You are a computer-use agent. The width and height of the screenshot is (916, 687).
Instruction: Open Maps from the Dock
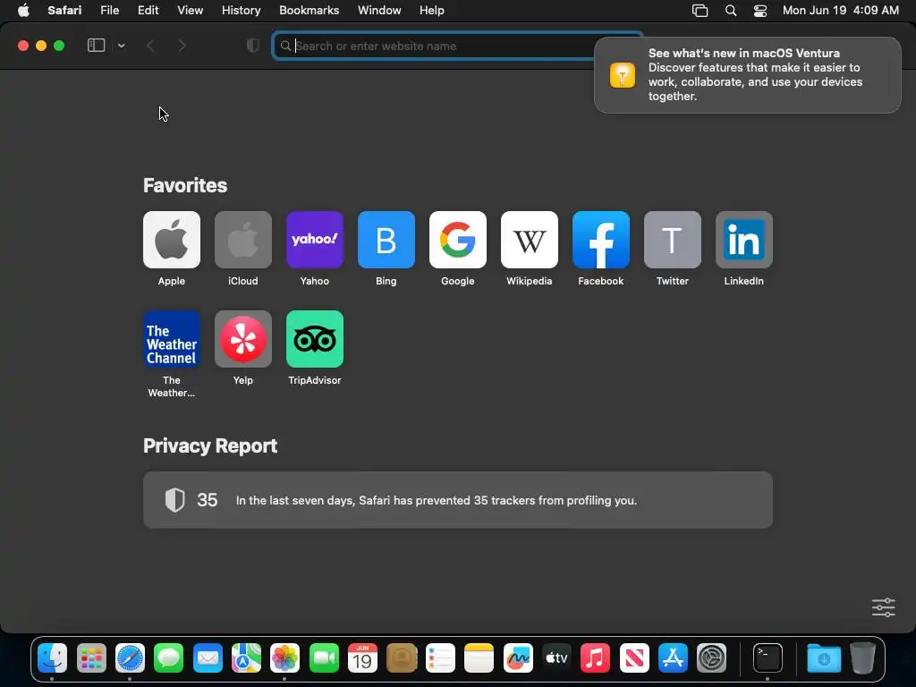click(246, 658)
